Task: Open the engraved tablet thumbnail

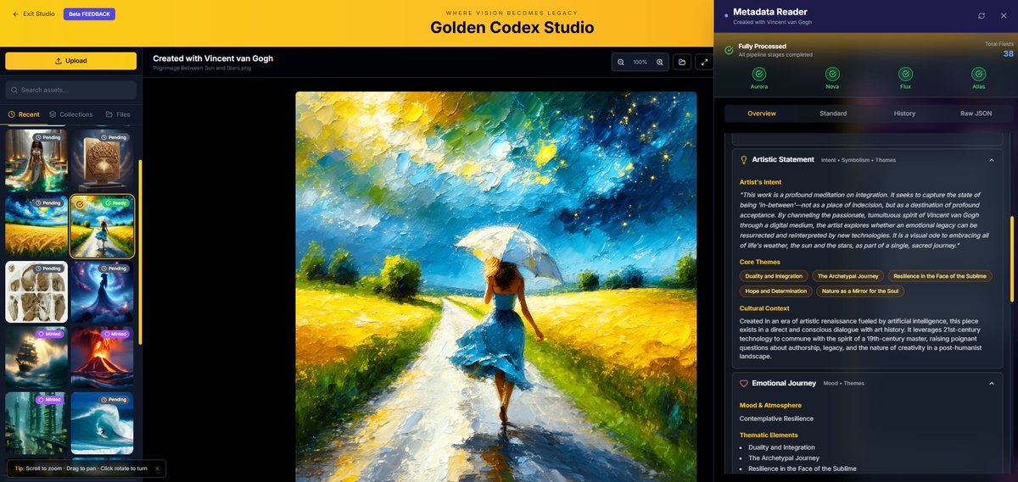Action: click(103, 161)
